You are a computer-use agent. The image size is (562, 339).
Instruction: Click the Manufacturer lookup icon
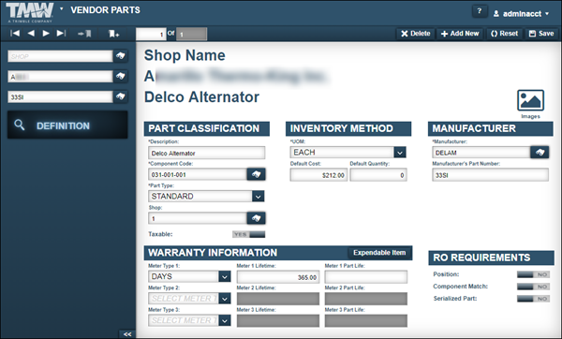tap(540, 153)
